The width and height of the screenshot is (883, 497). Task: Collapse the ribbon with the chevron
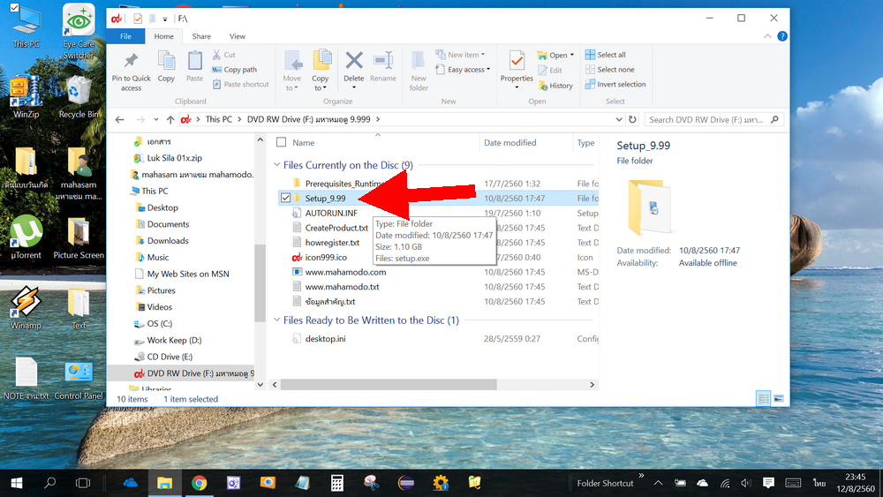click(767, 36)
